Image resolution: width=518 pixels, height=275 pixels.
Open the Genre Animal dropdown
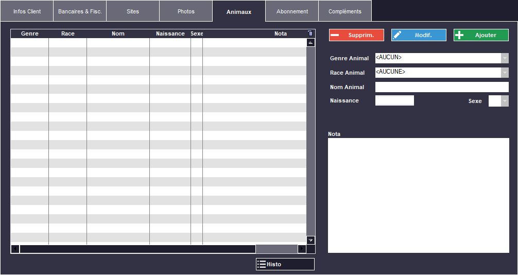[505, 58]
